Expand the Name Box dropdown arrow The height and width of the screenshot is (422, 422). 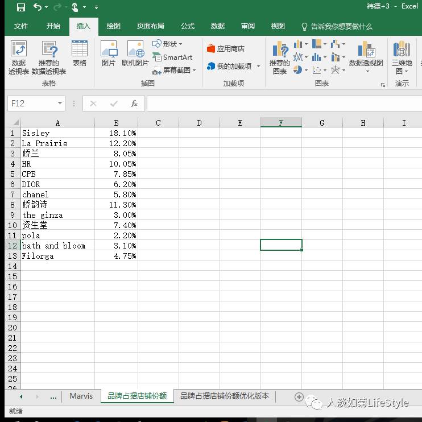click(x=60, y=104)
